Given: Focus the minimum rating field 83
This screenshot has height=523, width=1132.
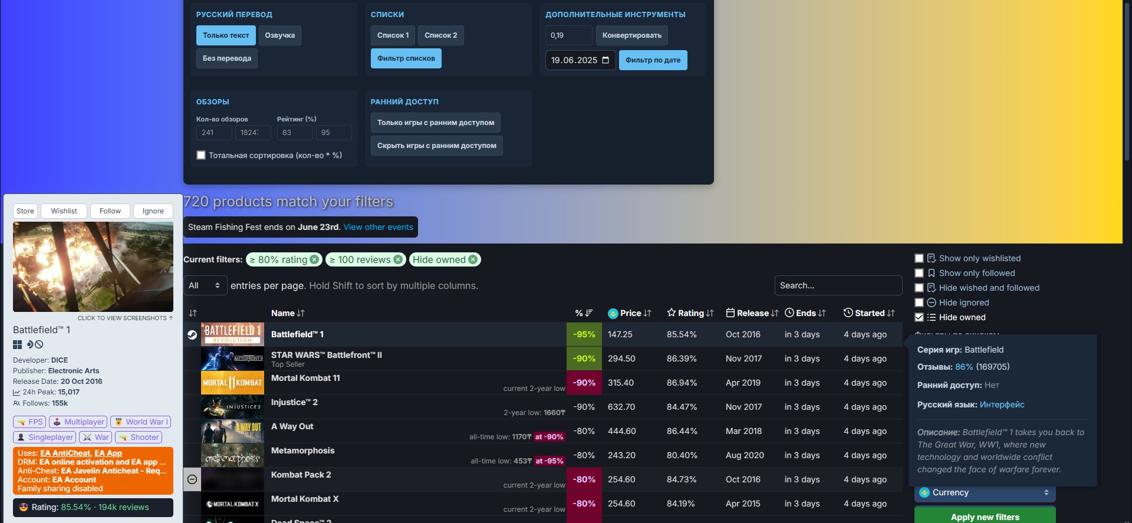Looking at the screenshot, I should coord(295,133).
